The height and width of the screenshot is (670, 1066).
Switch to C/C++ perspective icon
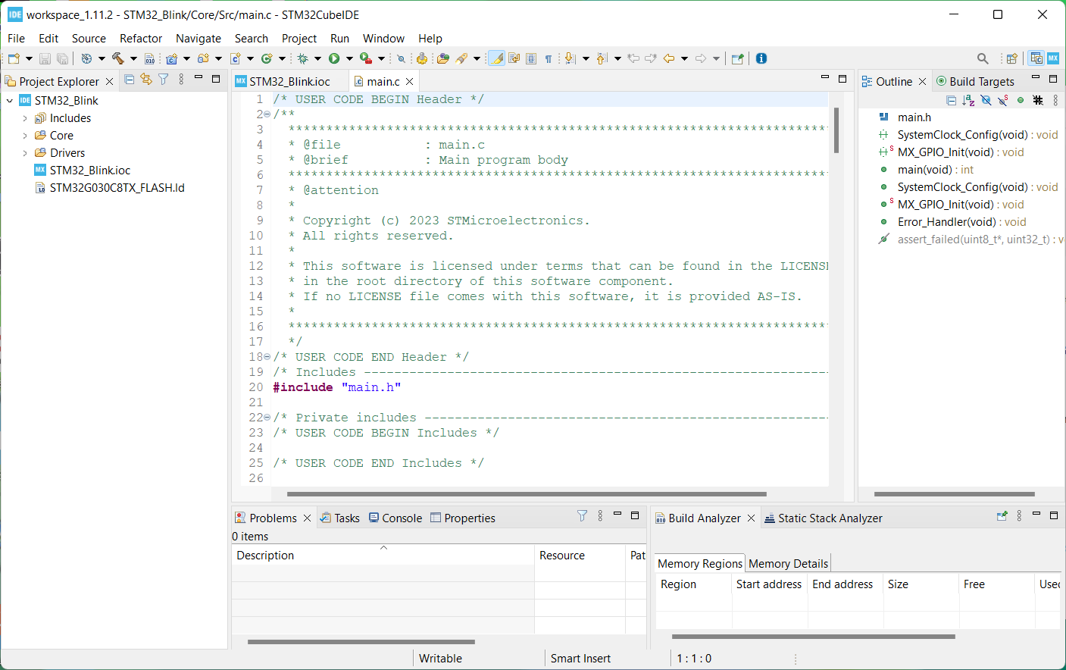click(x=1036, y=58)
